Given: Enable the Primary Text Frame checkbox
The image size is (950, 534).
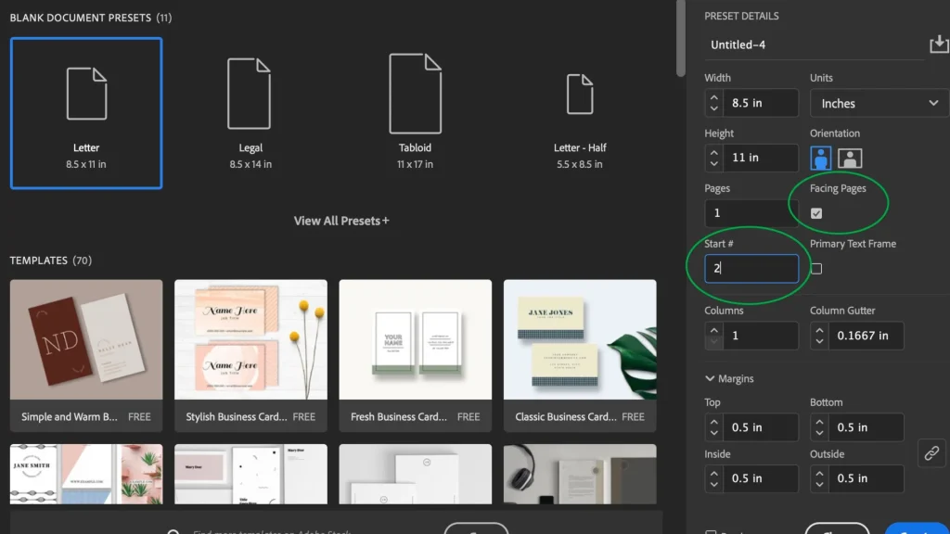Looking at the screenshot, I should (x=816, y=268).
